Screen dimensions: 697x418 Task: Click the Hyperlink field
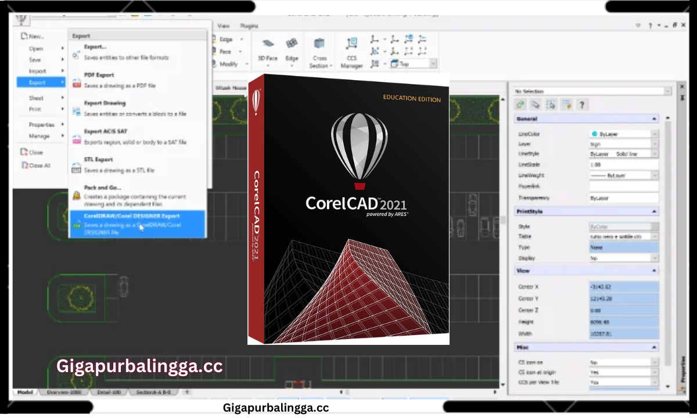(x=624, y=186)
